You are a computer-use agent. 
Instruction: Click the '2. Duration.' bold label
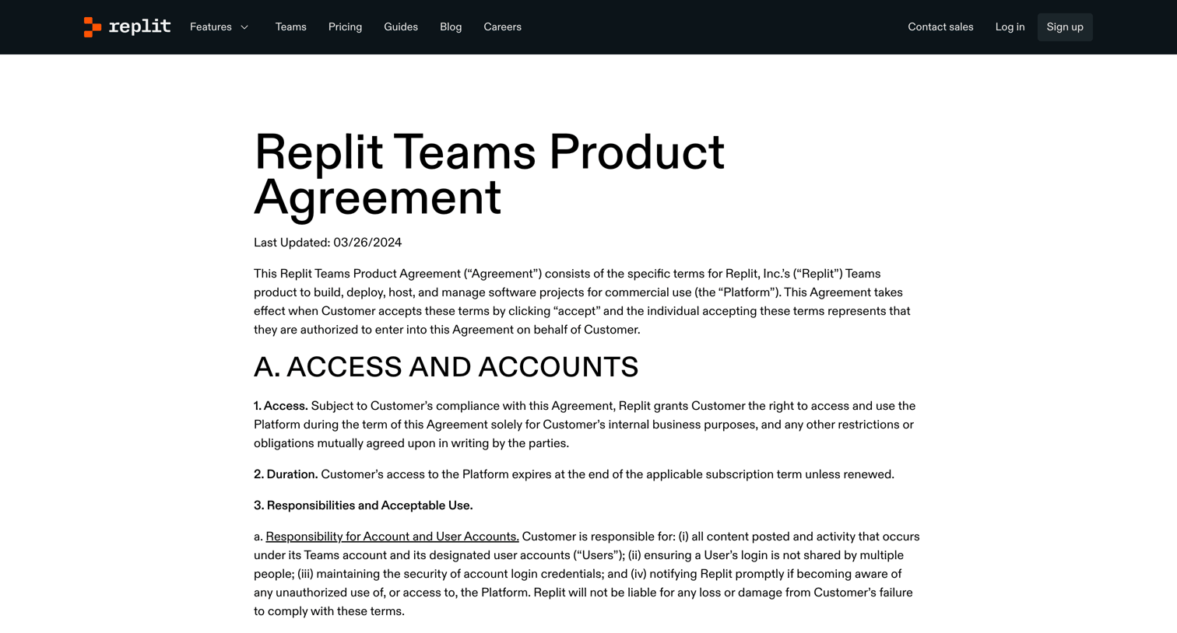pyautogui.click(x=286, y=474)
